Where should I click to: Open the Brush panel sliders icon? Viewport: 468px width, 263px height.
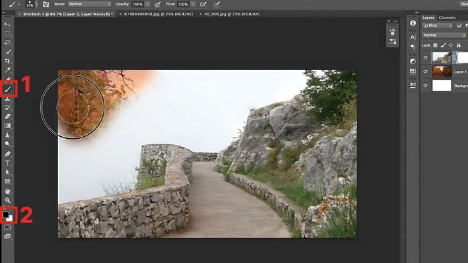point(392,42)
